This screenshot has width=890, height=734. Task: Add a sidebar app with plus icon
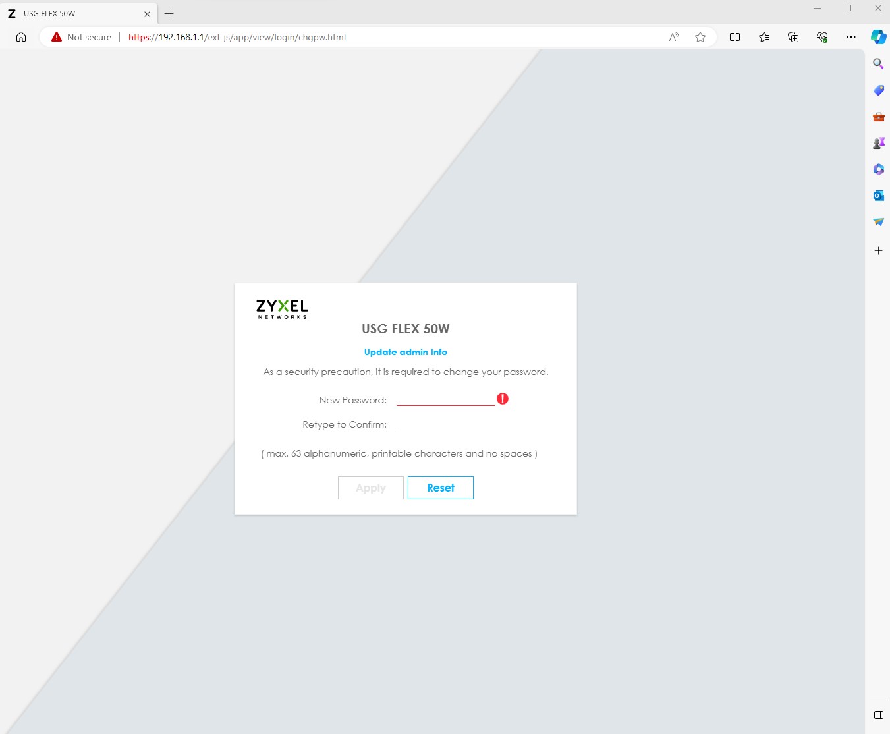coord(878,251)
